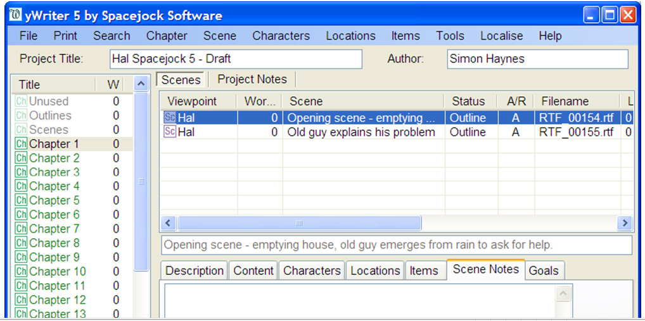Open the Goals tab

[544, 271]
